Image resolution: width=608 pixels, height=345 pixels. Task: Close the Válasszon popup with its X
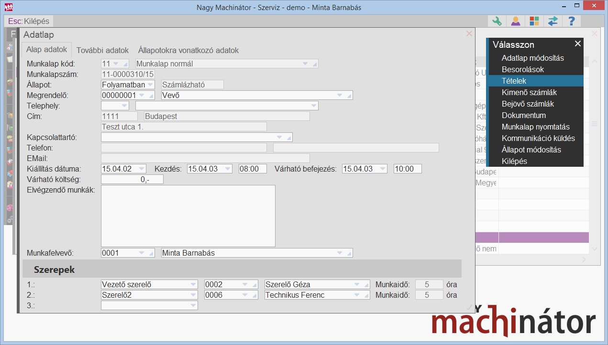click(x=578, y=44)
